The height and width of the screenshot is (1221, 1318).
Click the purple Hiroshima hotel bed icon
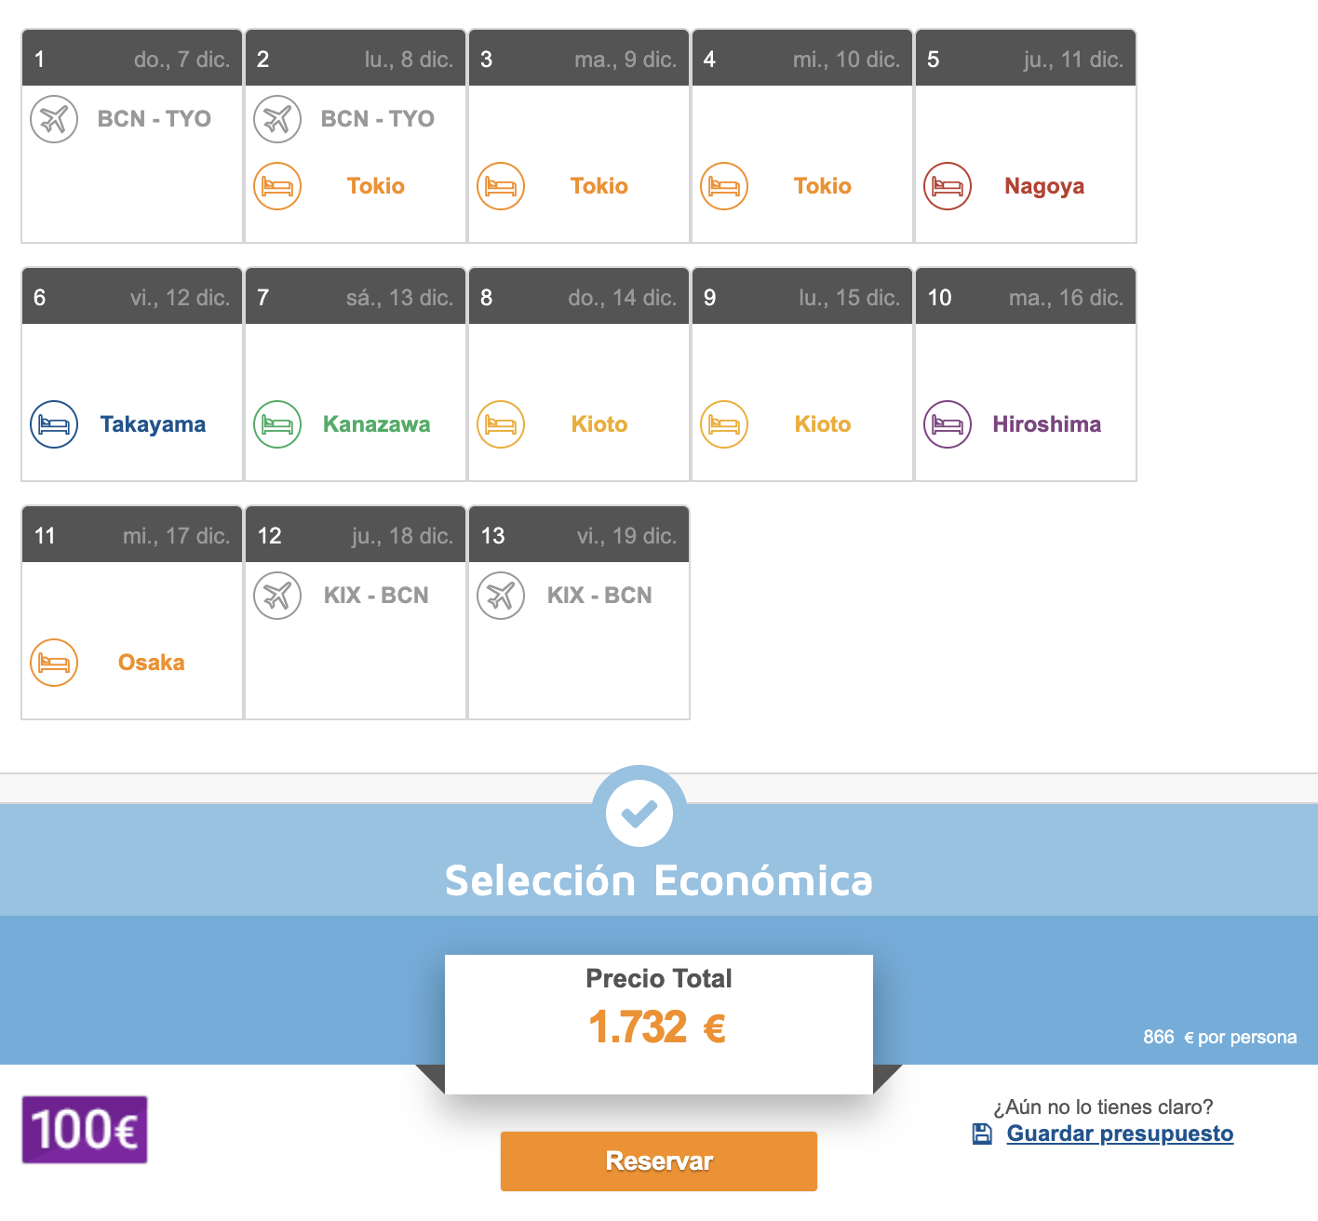click(948, 424)
